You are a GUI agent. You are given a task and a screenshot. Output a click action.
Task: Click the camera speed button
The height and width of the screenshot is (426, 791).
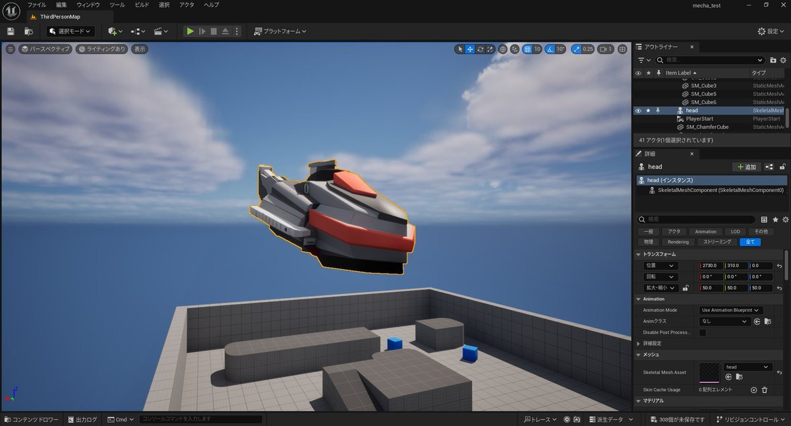[606, 49]
